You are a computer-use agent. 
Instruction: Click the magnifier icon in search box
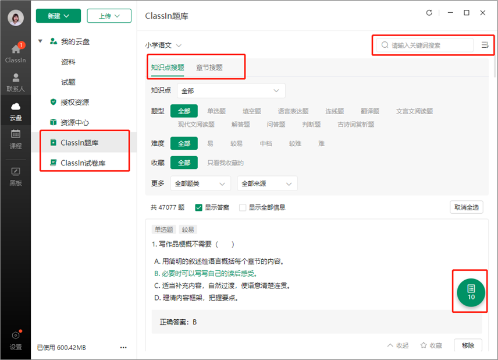pyautogui.click(x=385, y=45)
